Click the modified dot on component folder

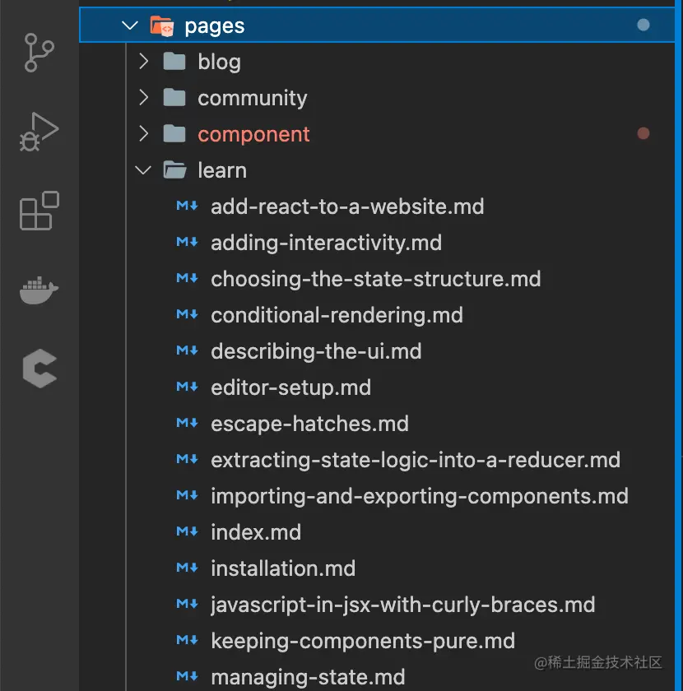coord(644,133)
